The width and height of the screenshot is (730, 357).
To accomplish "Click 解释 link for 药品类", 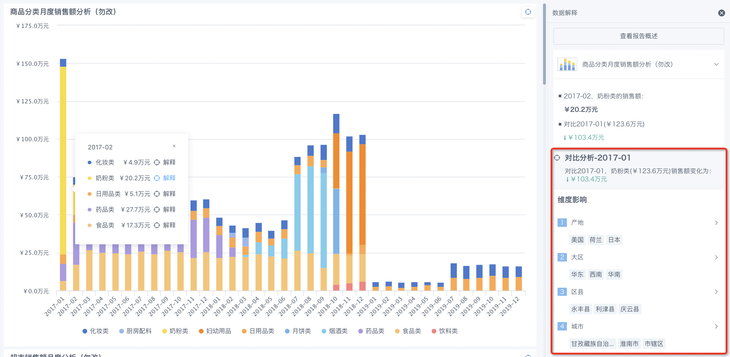I will tap(169, 209).
